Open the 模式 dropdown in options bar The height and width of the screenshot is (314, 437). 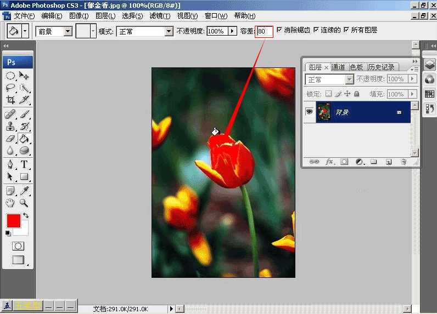[x=145, y=31]
